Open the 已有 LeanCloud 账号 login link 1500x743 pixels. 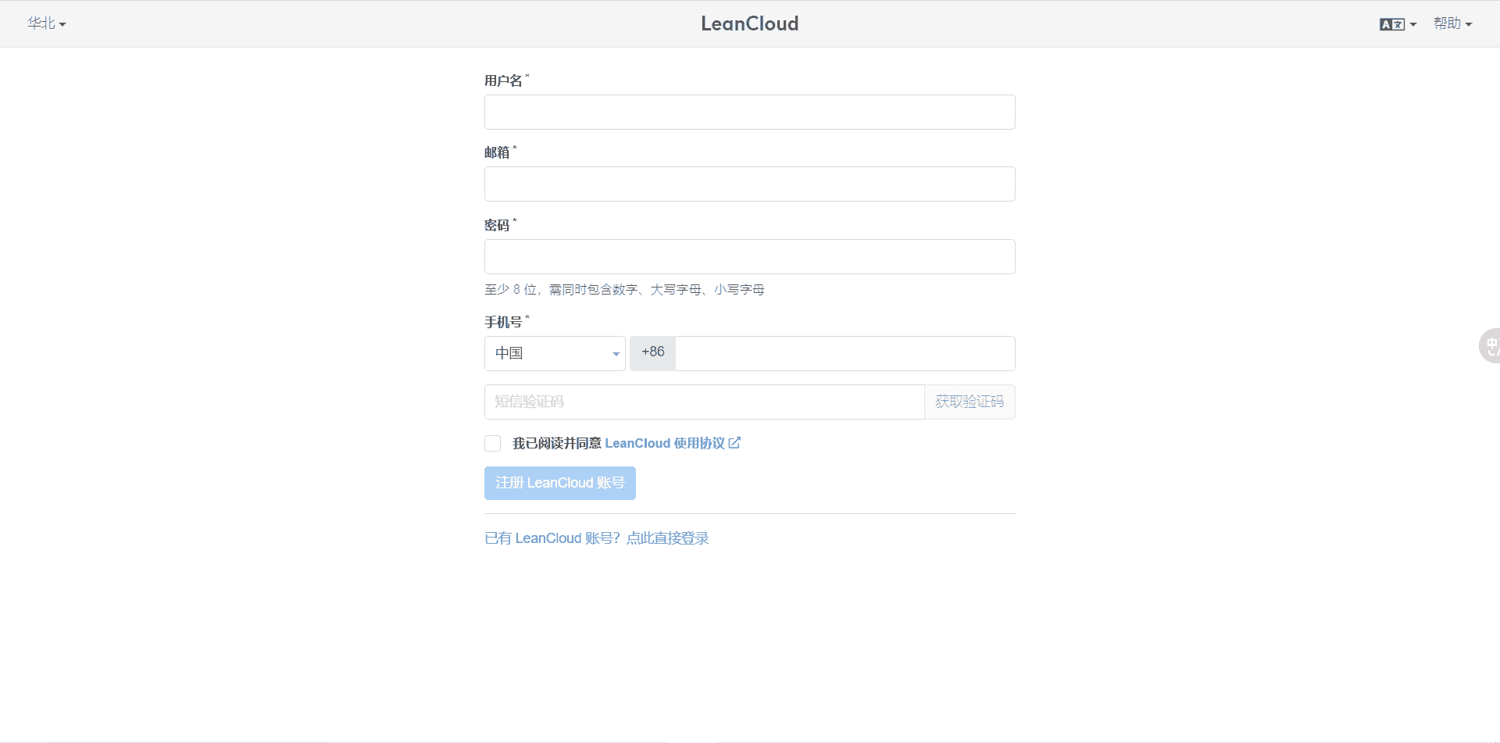click(x=597, y=538)
